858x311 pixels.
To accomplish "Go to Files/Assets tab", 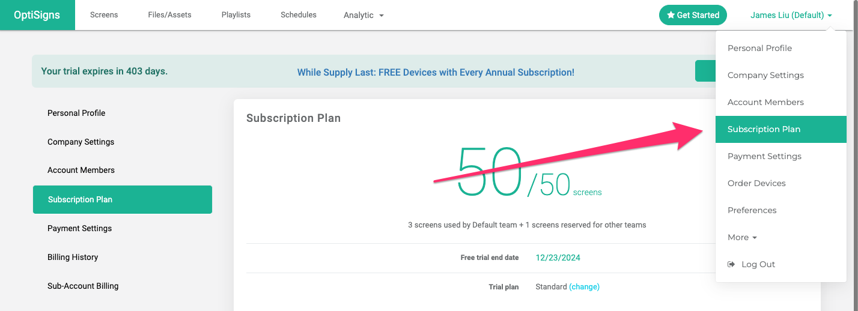I will click(169, 15).
